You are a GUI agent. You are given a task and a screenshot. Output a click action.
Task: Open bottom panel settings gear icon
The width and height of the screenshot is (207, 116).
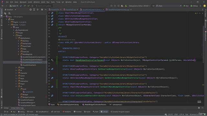click(199, 108)
